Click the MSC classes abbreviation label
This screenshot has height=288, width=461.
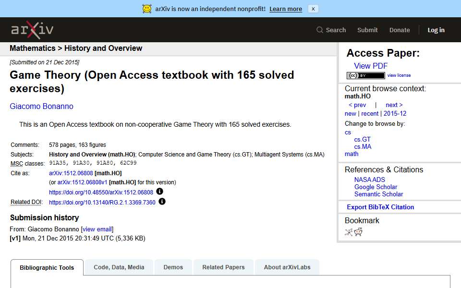(17, 163)
